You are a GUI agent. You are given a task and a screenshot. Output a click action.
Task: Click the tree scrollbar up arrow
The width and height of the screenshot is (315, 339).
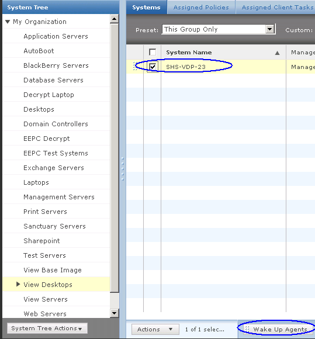[114, 19]
